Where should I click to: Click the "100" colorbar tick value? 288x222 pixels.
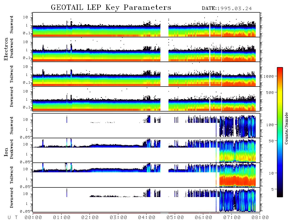click(x=270, y=125)
